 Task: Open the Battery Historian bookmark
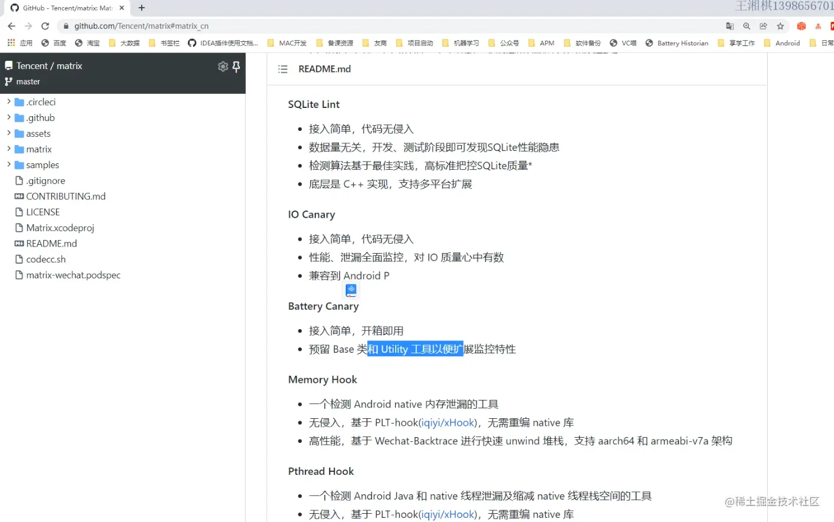[677, 43]
